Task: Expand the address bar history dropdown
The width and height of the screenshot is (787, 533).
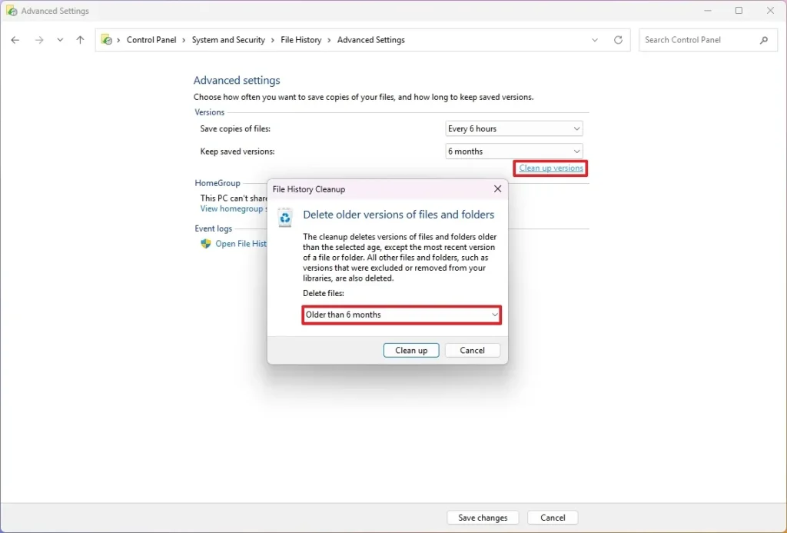Action: (595, 40)
